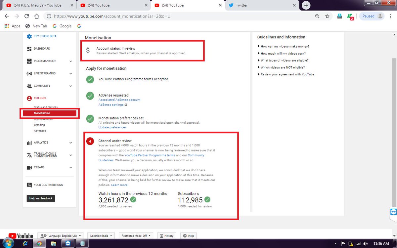Click the zoom magnifier icon in address bar

[x=317, y=16]
